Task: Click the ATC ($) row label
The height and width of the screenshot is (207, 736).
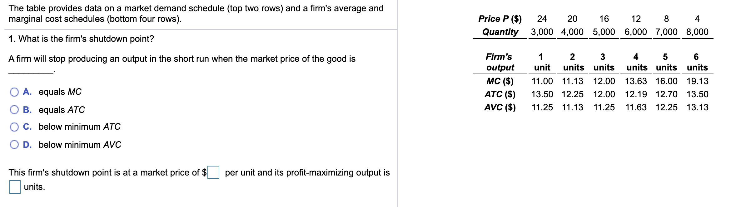Action: point(500,94)
